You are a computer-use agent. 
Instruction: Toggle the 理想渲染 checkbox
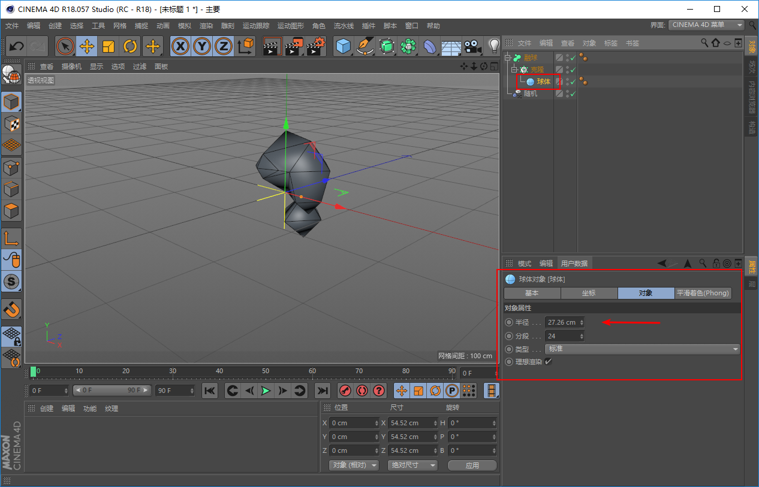(x=548, y=361)
